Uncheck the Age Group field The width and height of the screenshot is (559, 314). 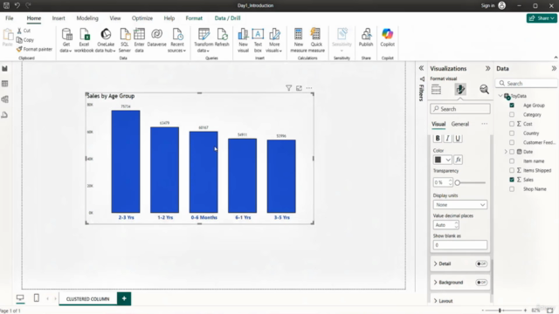click(x=512, y=106)
